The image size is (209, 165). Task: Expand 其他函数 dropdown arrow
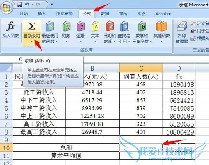point(162,41)
